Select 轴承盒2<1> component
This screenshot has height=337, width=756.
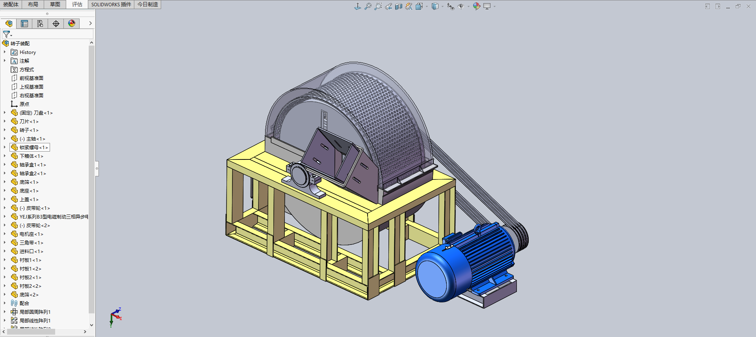33,173
